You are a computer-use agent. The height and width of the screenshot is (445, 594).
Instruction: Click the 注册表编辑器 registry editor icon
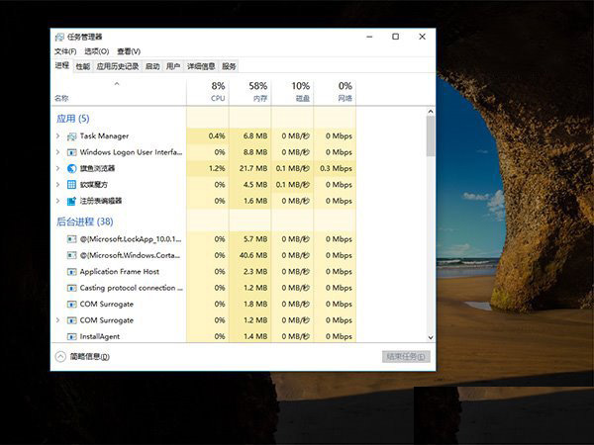71,201
